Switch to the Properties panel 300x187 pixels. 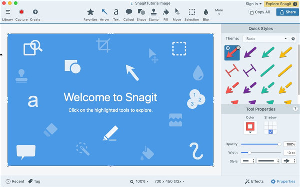[x=283, y=181]
